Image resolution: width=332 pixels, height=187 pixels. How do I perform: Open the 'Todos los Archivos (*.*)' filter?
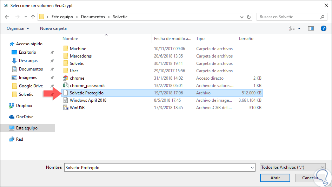tap(293, 167)
